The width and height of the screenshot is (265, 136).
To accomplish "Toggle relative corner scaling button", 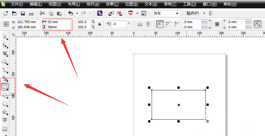I will click(x=257, y=24).
